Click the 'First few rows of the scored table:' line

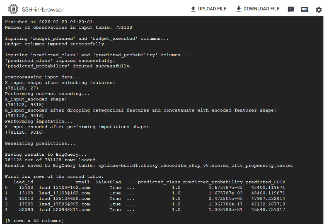(x=54, y=177)
